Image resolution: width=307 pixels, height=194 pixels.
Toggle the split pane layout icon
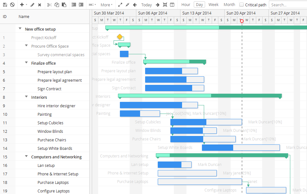[172, 5]
